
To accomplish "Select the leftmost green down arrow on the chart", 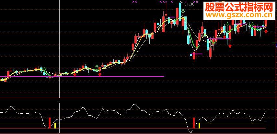I will 44,69.
